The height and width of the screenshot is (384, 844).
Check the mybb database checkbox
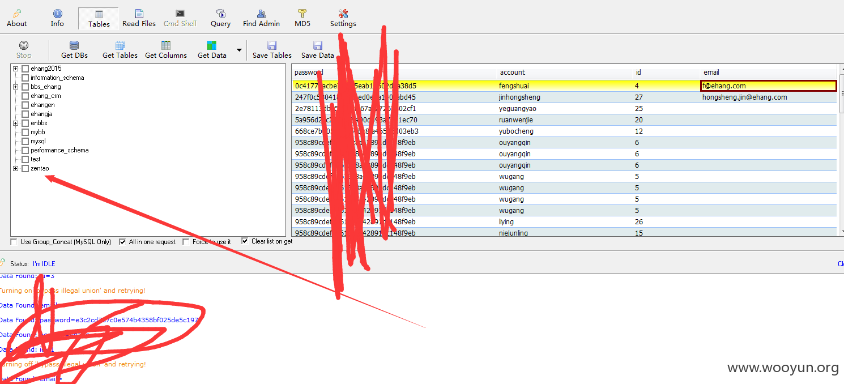tap(25, 132)
